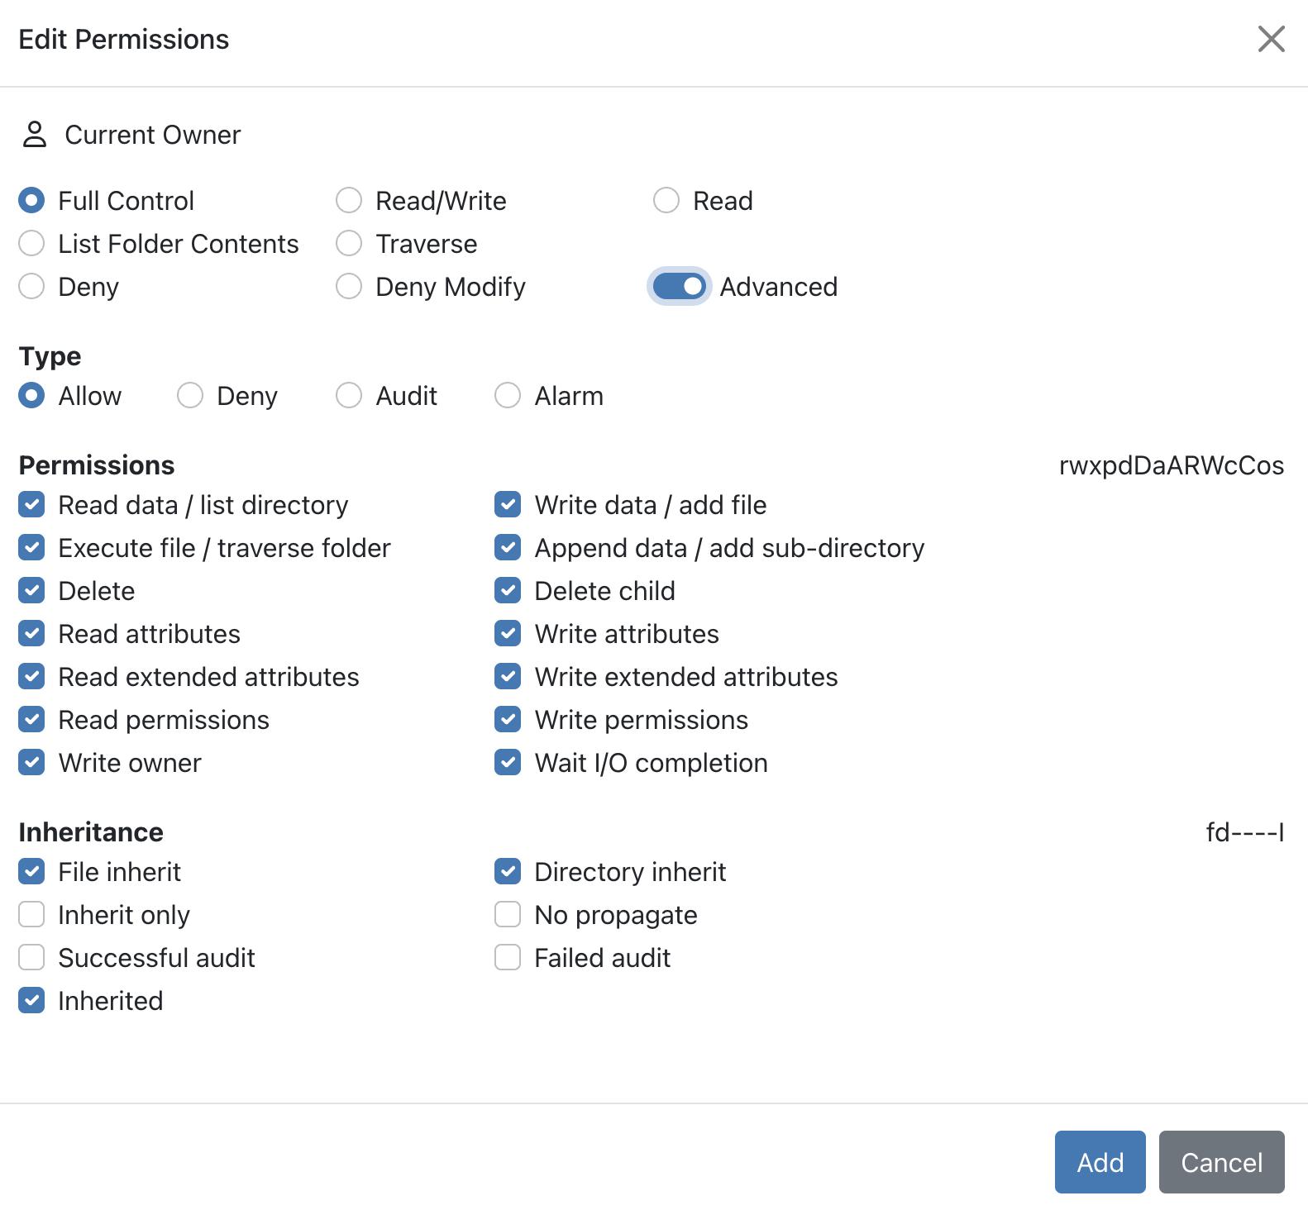Click the rwxpdDaARWcCos permission string
The width and height of the screenshot is (1308, 1210).
coord(1172,465)
